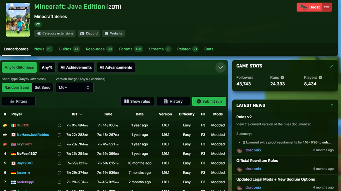Viewport: 341px width, 191px height.
Task: Open jason_n's player profile
Action: tap(23, 173)
